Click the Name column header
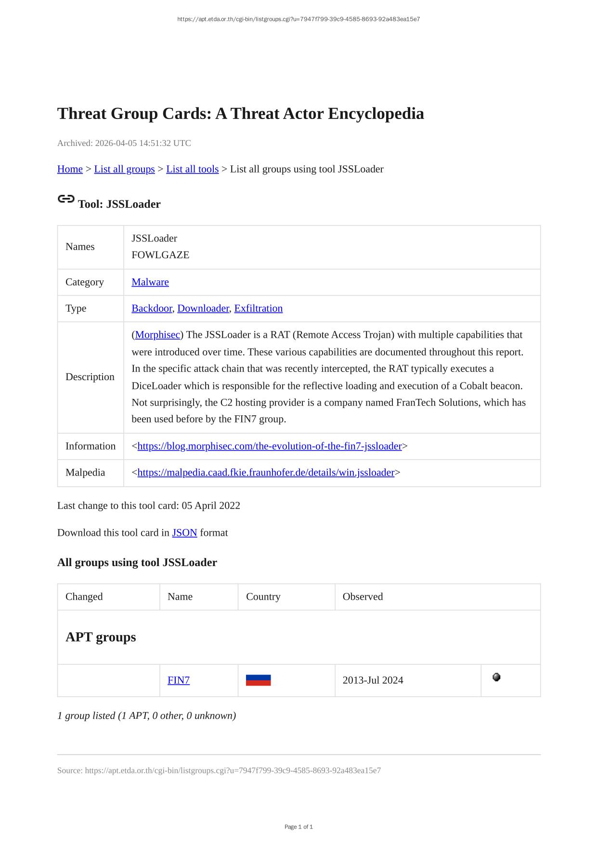 tap(180, 597)
